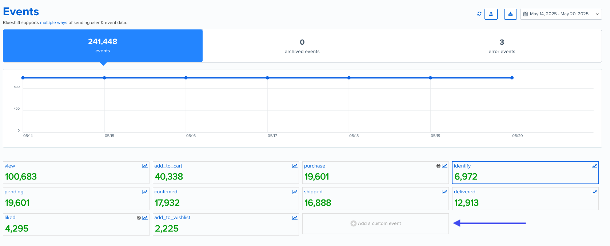Click the 05/16 data point on chart
This screenshot has height=246, width=610.
[186, 78]
